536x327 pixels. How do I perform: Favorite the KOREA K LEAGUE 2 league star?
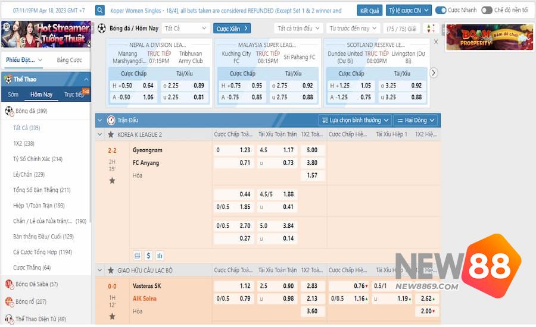point(111,134)
